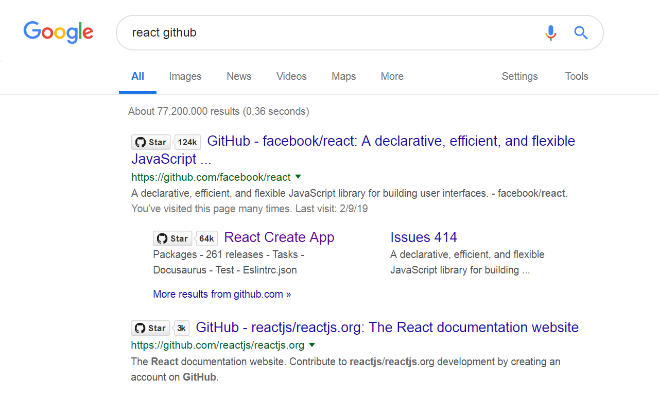Viewport: 659px width, 412px height.
Task: Click the 124k star count badge
Action: point(187,142)
